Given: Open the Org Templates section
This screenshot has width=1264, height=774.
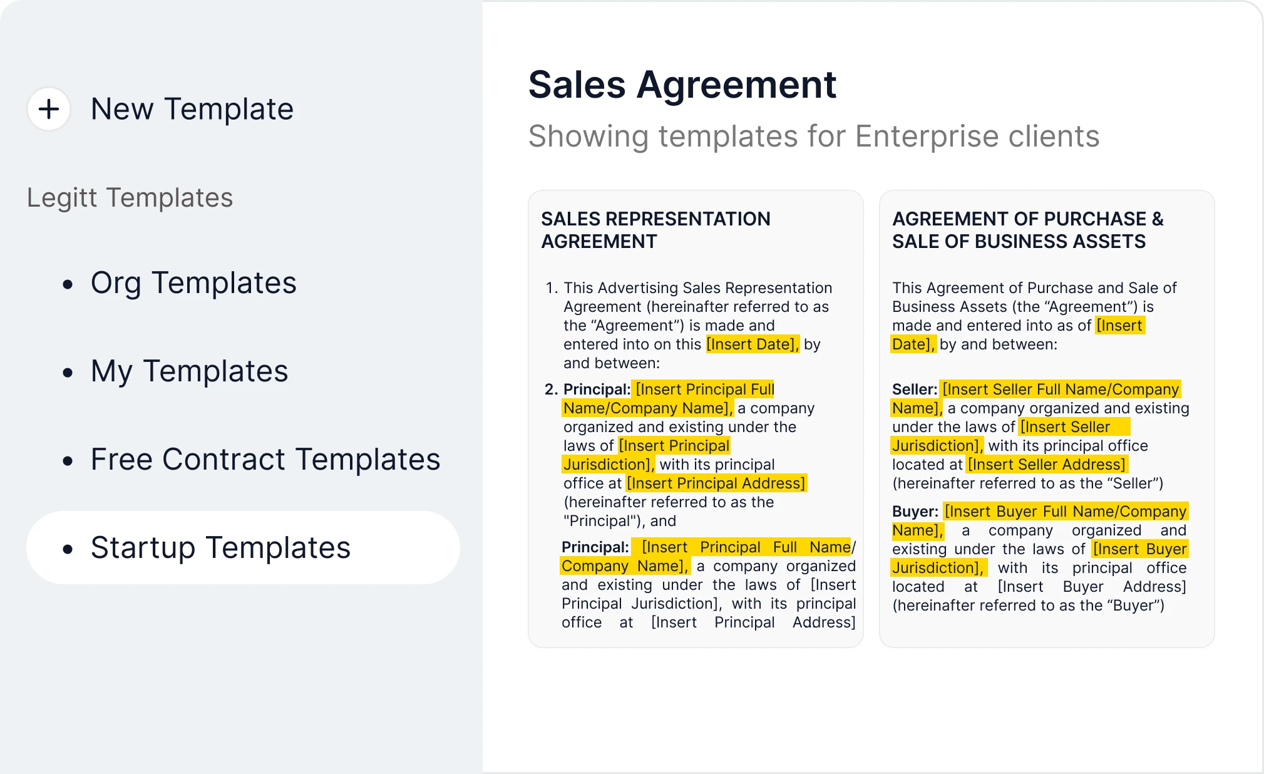Looking at the screenshot, I should 193,283.
